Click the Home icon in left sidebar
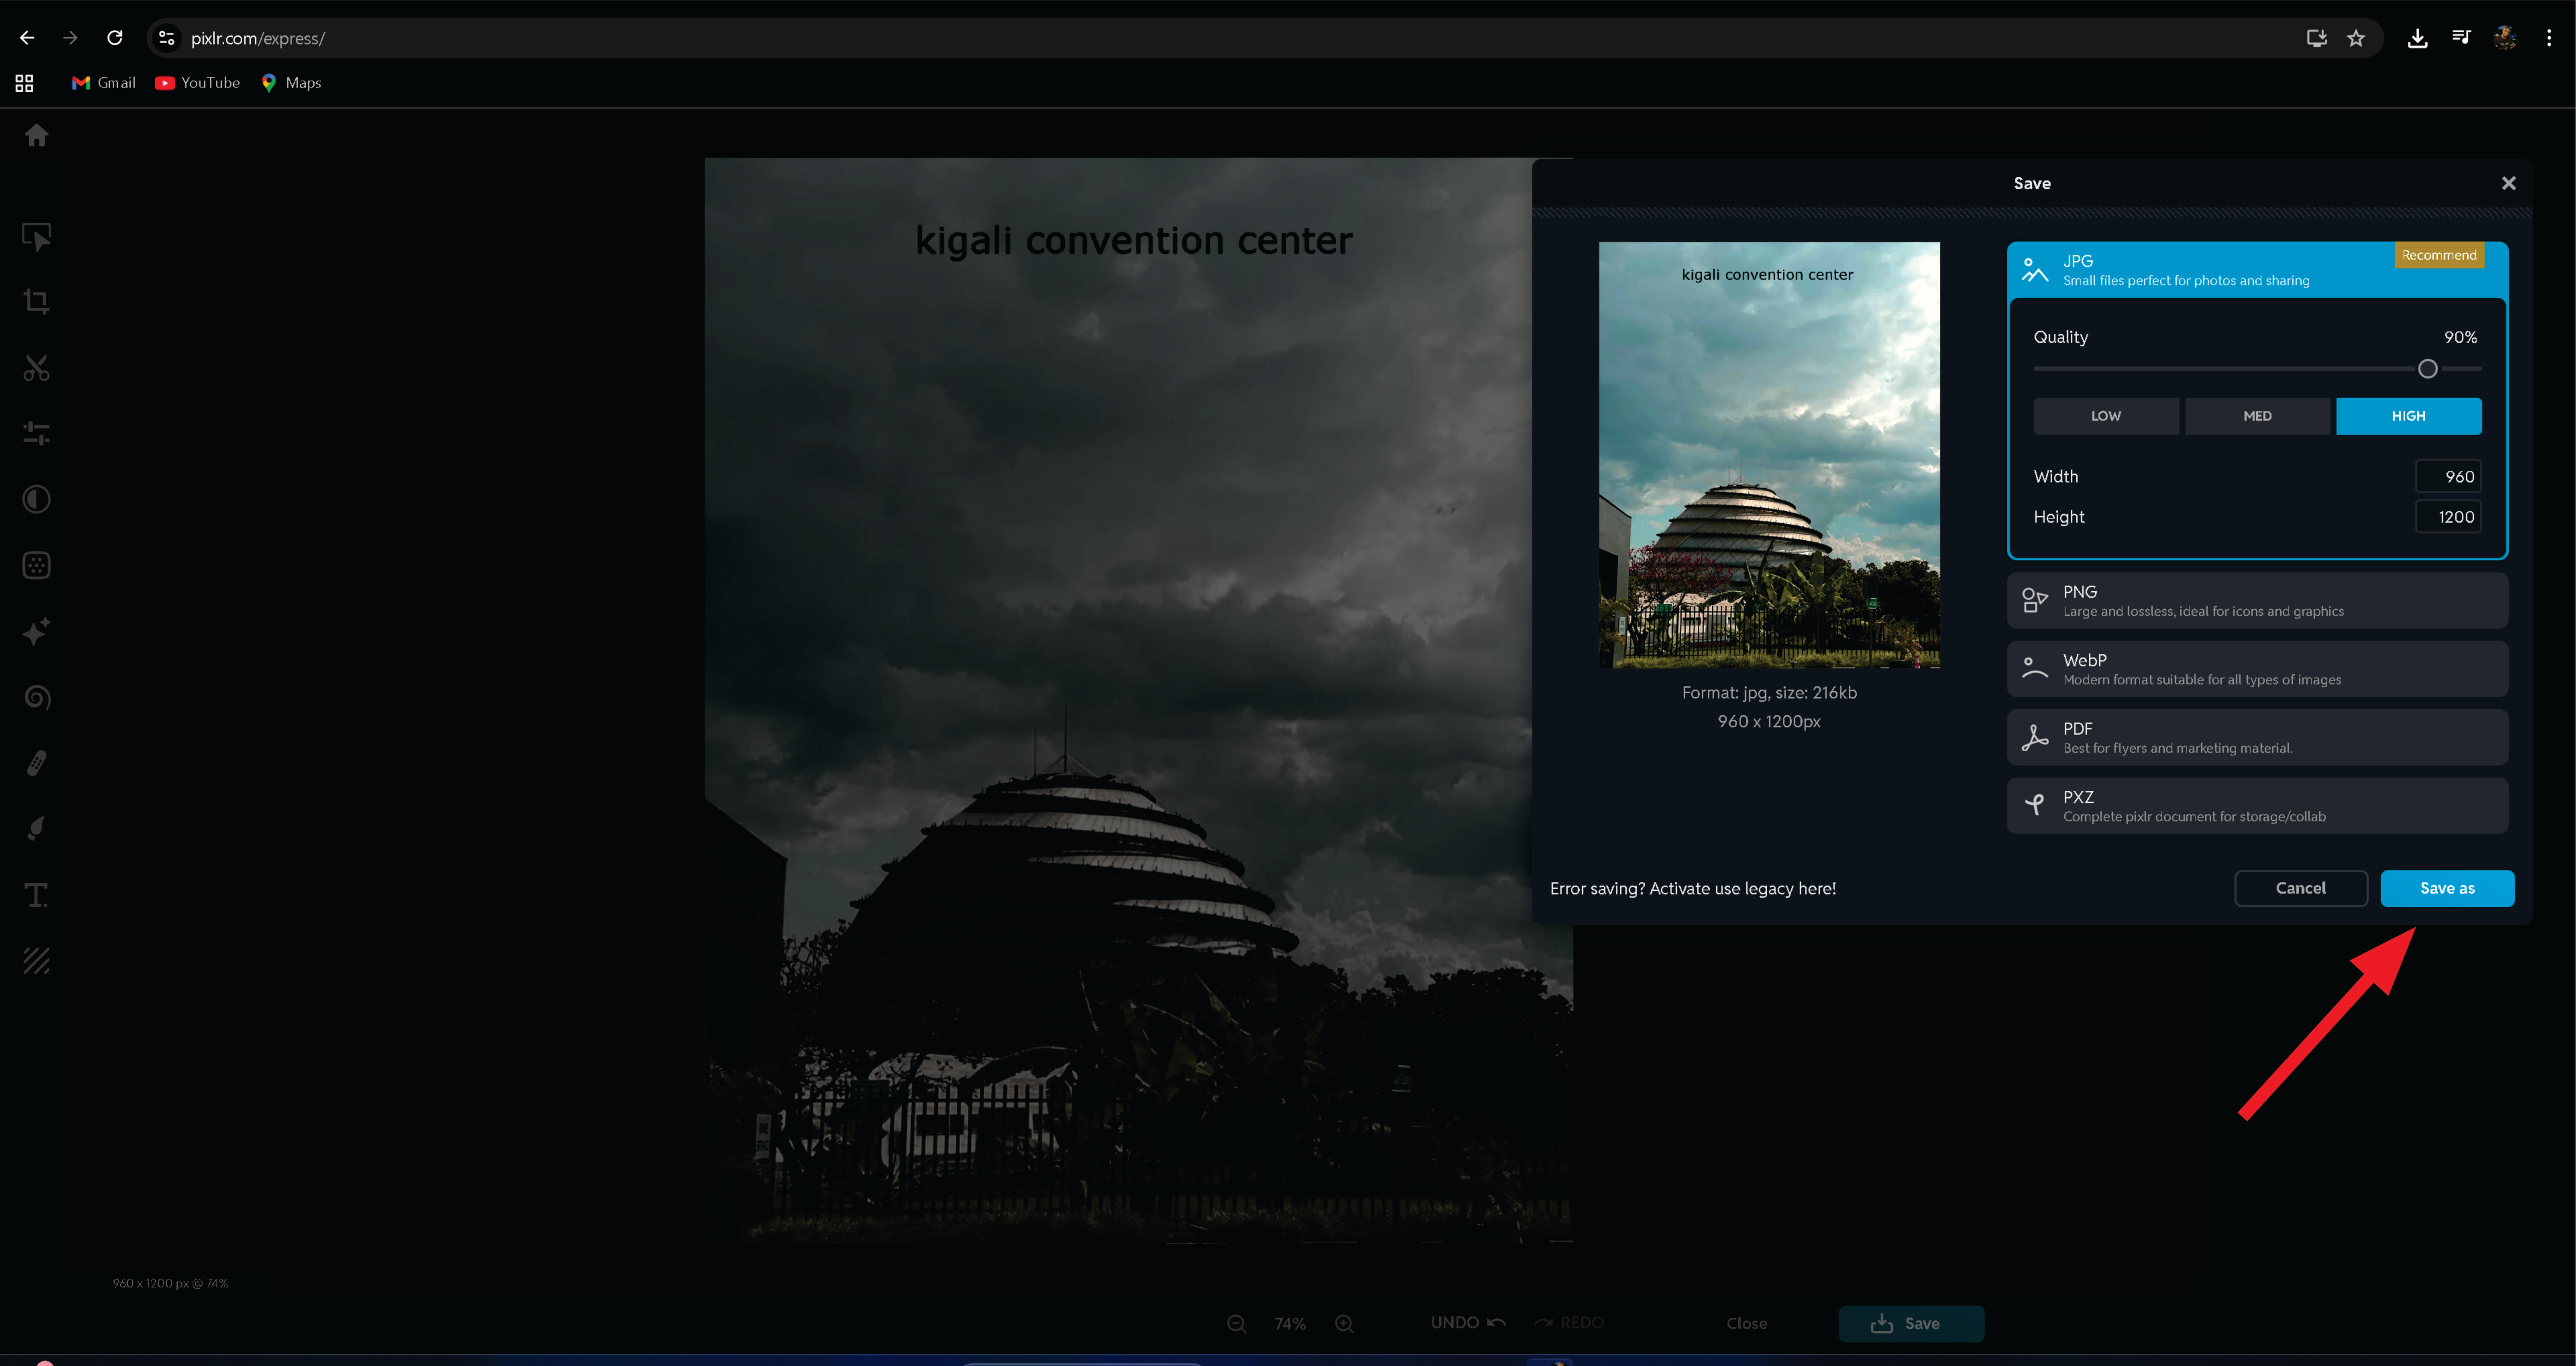This screenshot has width=2576, height=1366. [37, 135]
